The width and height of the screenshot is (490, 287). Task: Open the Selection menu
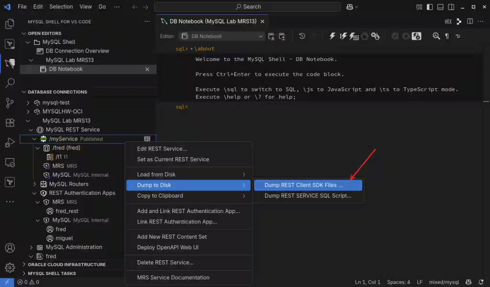61,7
